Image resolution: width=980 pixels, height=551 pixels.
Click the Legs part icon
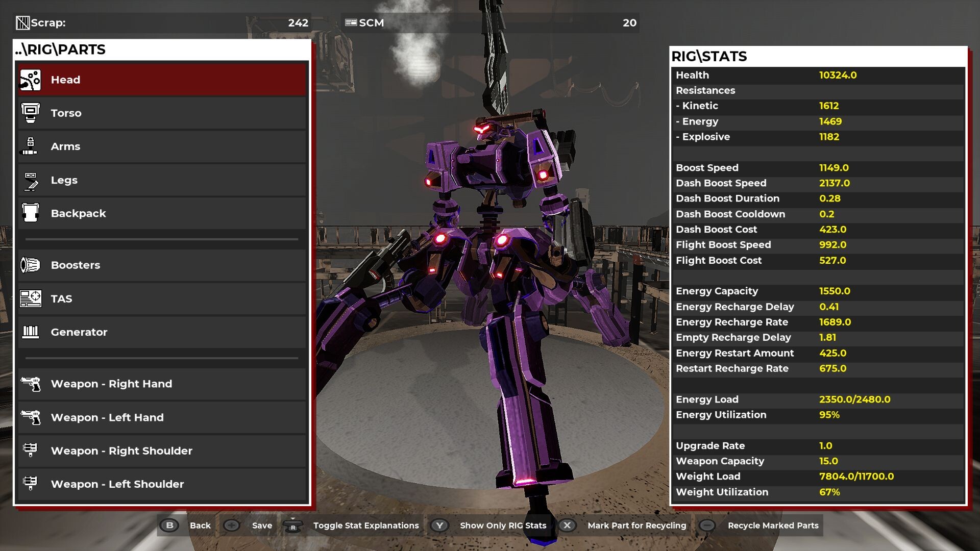coord(30,180)
